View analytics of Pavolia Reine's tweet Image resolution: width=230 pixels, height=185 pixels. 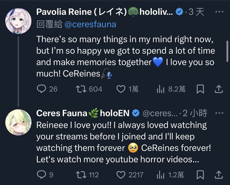(x=160, y=89)
